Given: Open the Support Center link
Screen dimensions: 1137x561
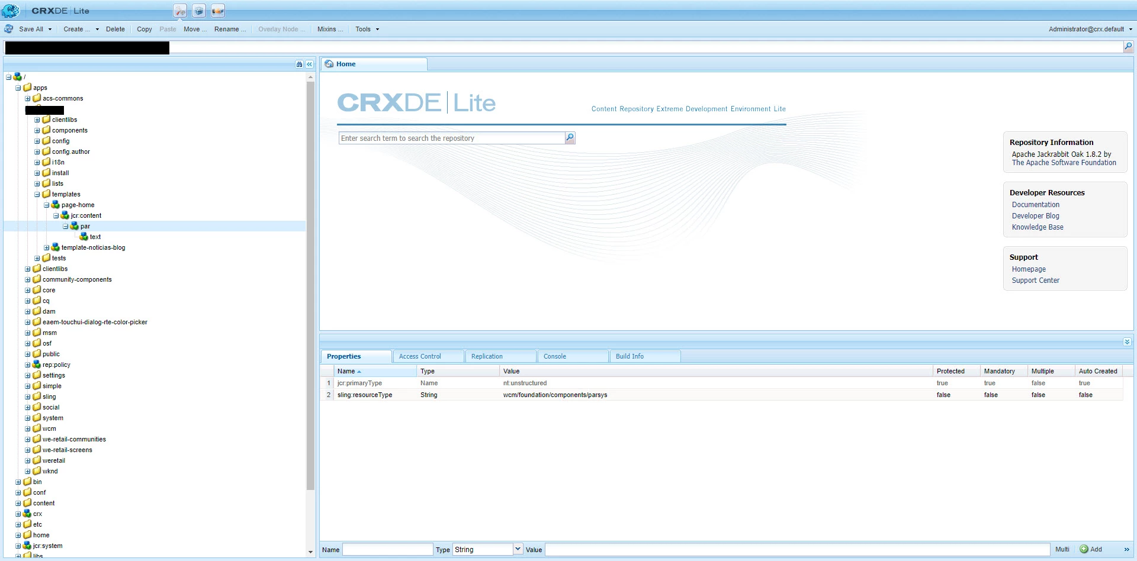Looking at the screenshot, I should point(1035,280).
